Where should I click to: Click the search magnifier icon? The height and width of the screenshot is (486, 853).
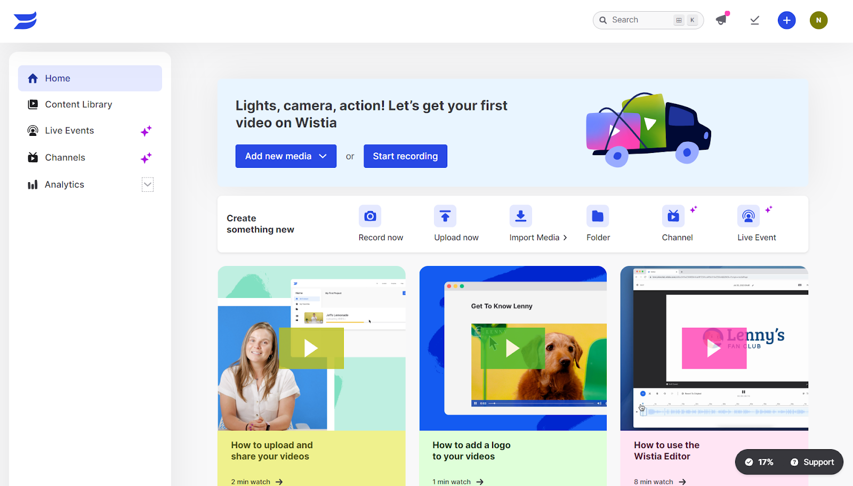coord(603,20)
